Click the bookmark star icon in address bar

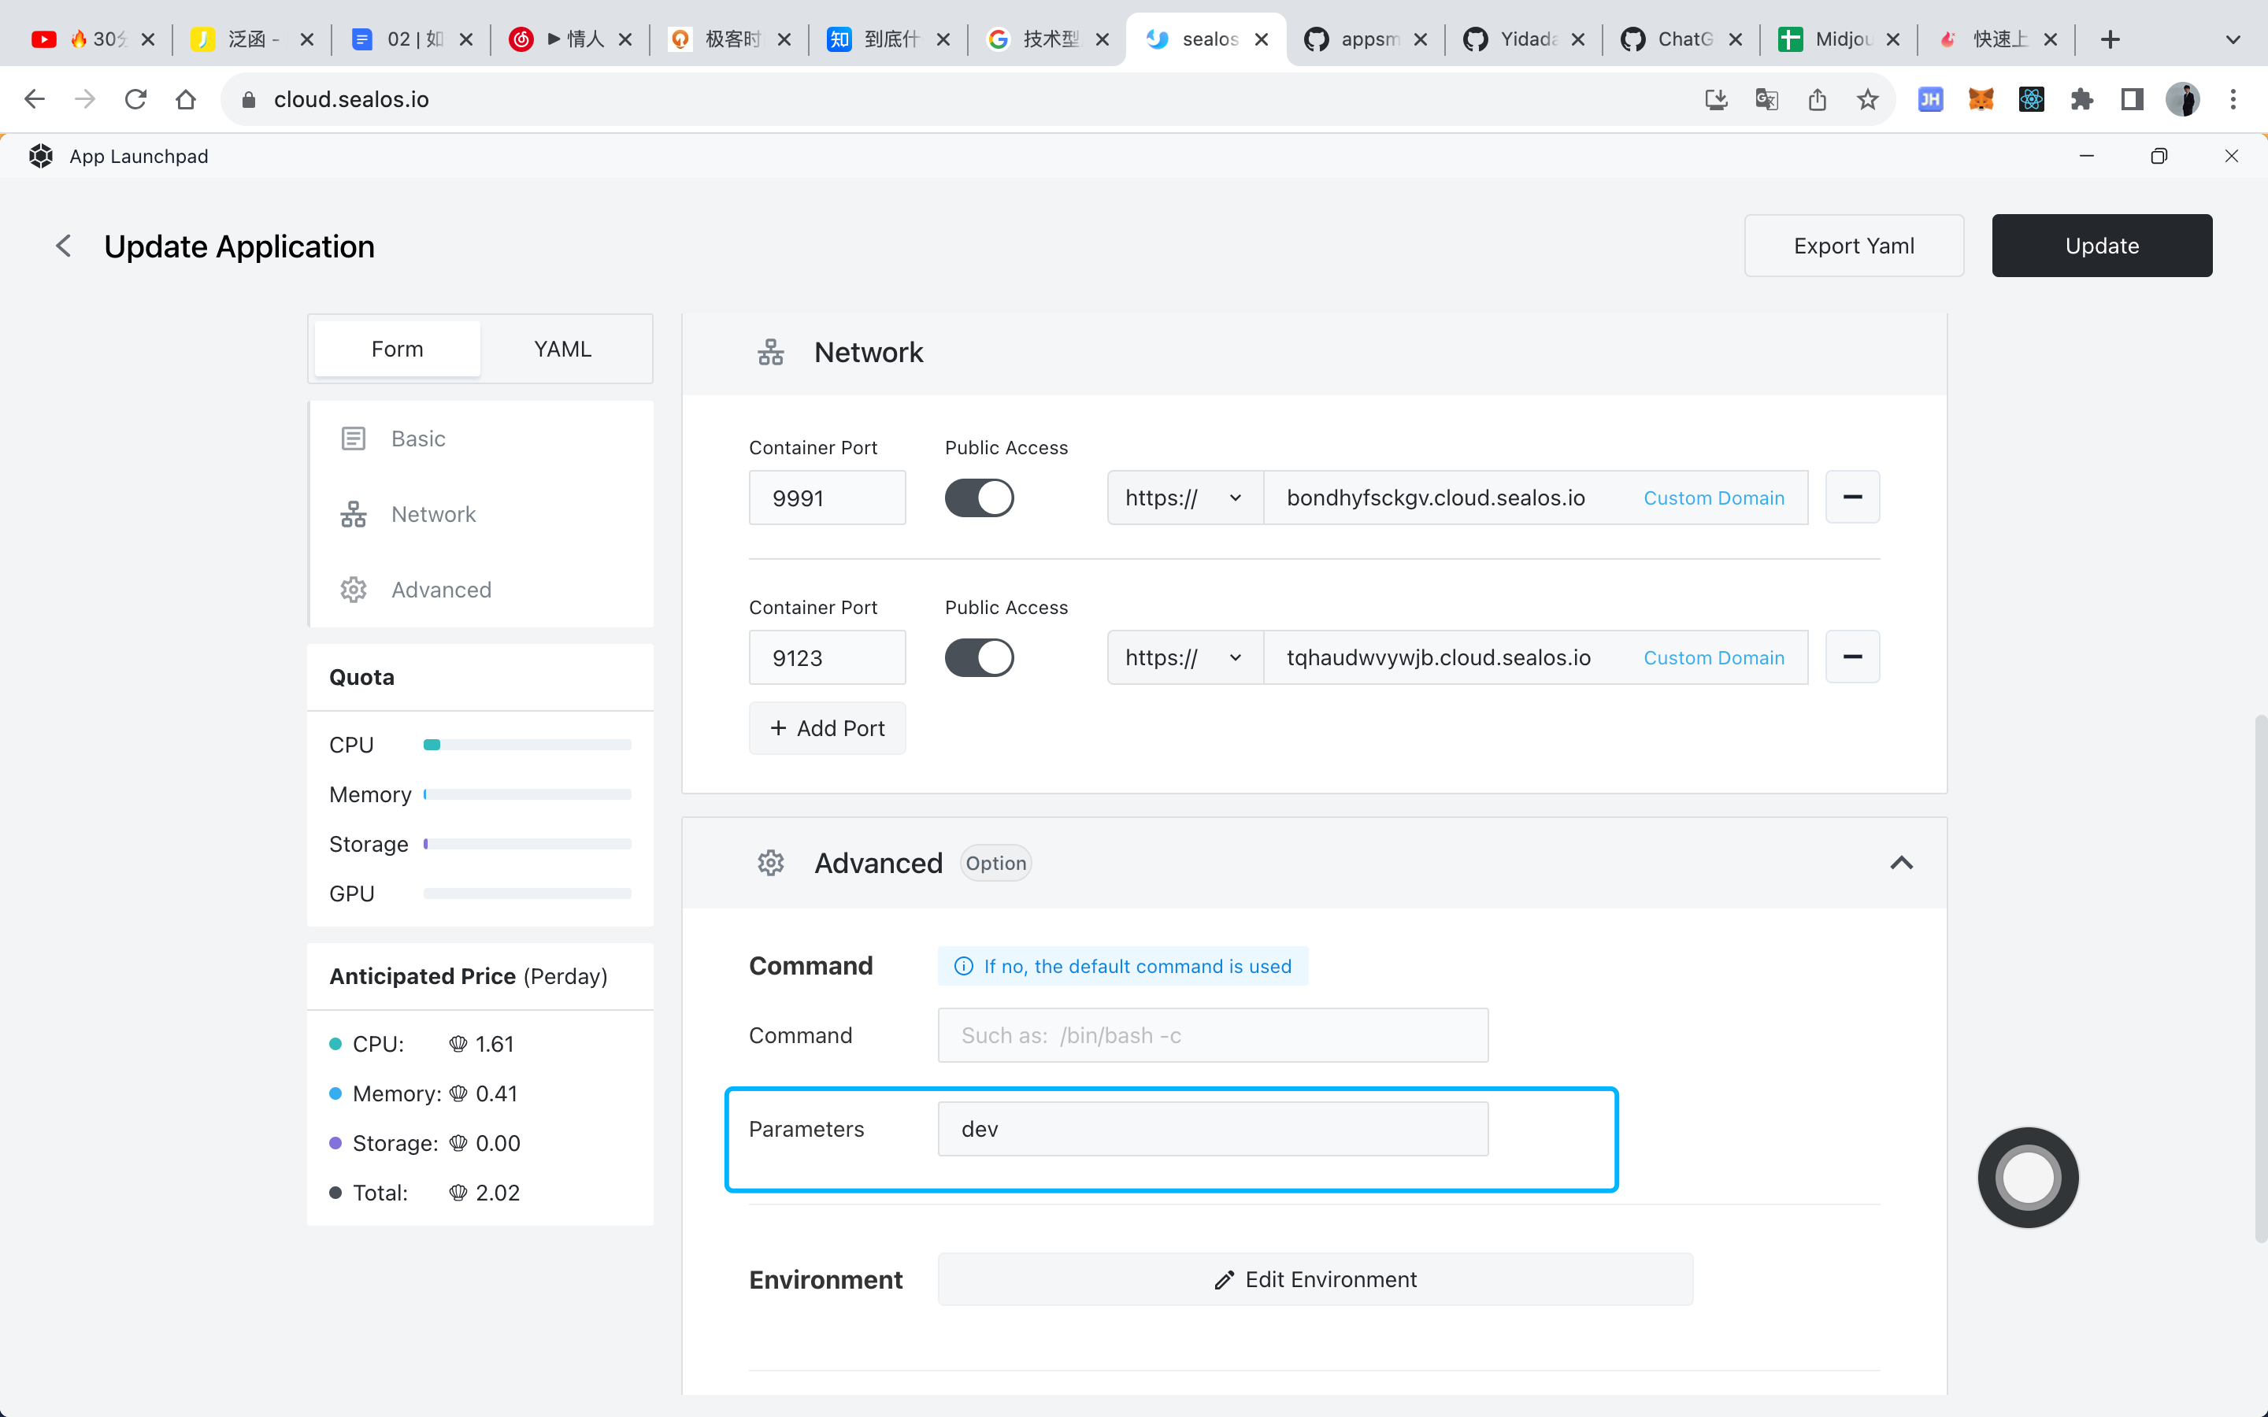point(1867,99)
